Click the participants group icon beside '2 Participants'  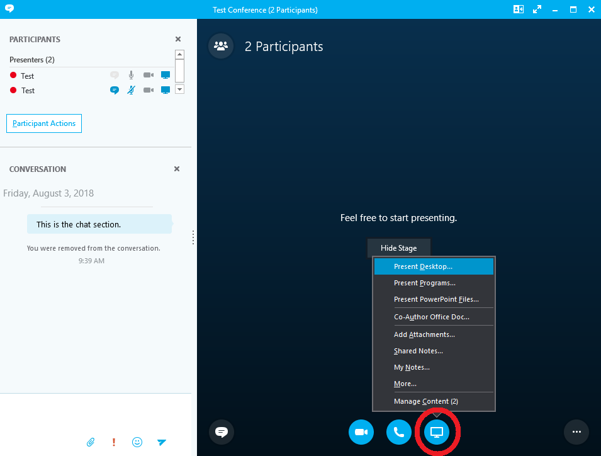[221, 47]
